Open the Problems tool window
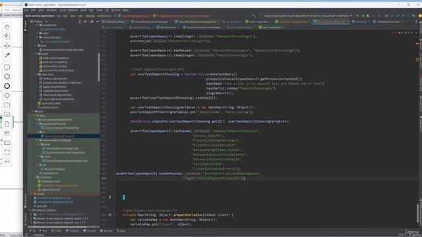This screenshot has width=422, height=237. tap(73, 230)
